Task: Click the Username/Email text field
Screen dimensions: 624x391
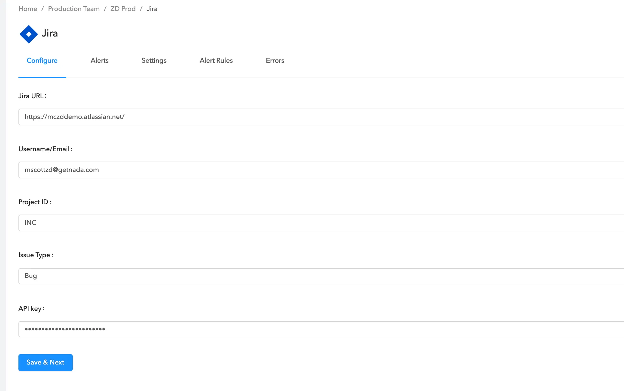Action: [x=320, y=170]
